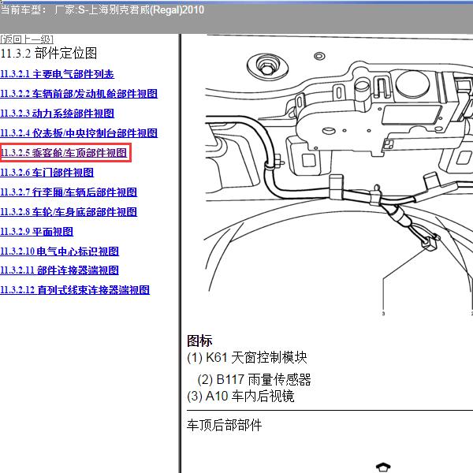Click legend entry (2) B117 雨量传感器

(255, 380)
